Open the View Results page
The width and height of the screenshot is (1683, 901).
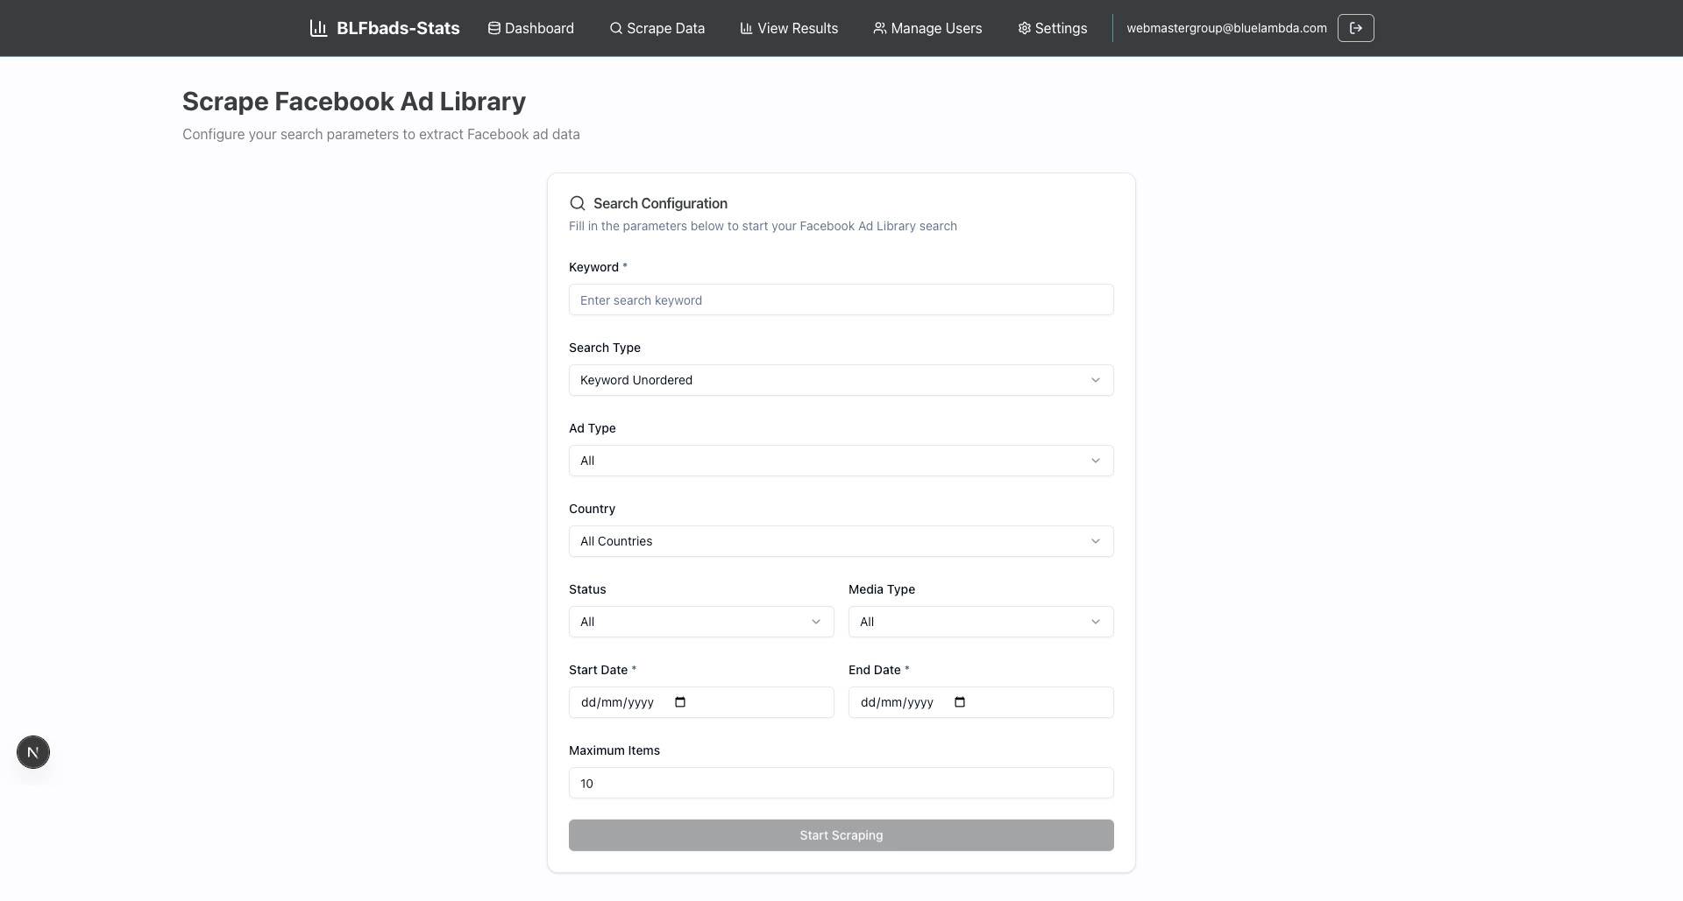point(789,28)
